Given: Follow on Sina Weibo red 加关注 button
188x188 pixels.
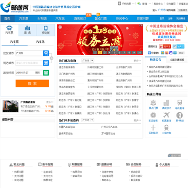Looking at the screenshot, I should (164, 46).
